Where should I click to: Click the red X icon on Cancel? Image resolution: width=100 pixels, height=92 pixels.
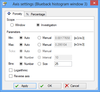67,86
